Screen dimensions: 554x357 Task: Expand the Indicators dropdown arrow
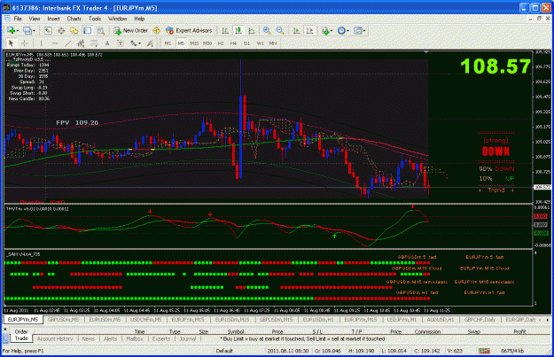click(332, 31)
